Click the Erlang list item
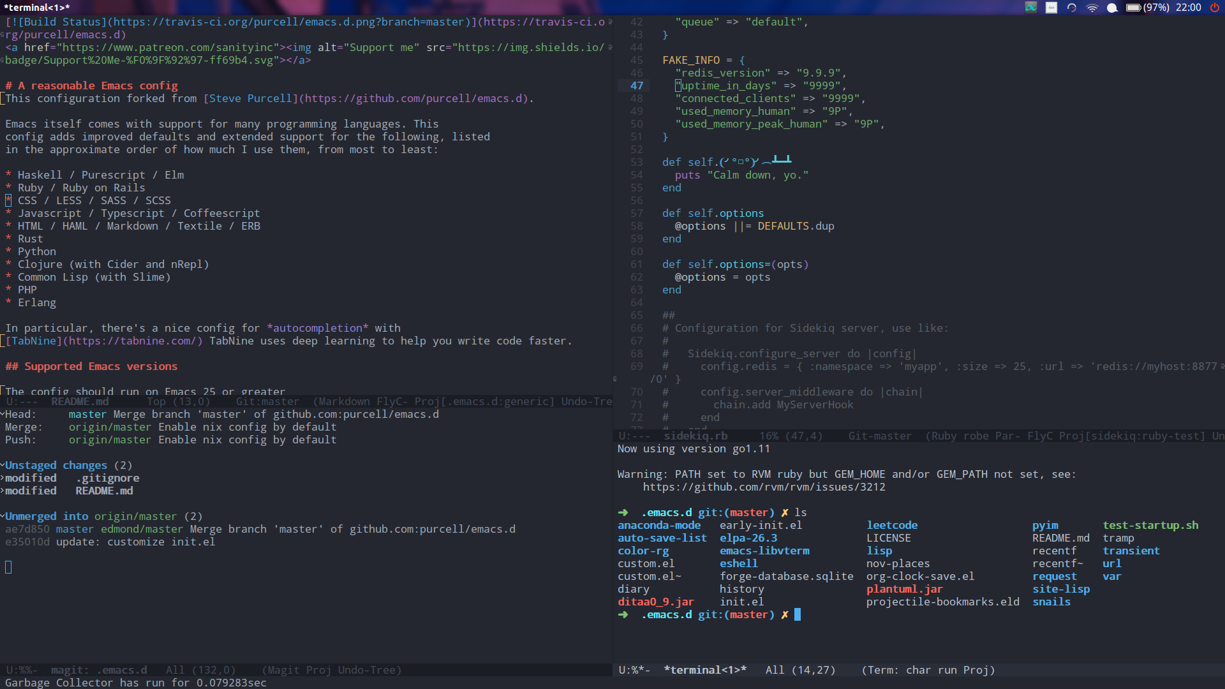This screenshot has width=1225, height=689. (x=37, y=302)
